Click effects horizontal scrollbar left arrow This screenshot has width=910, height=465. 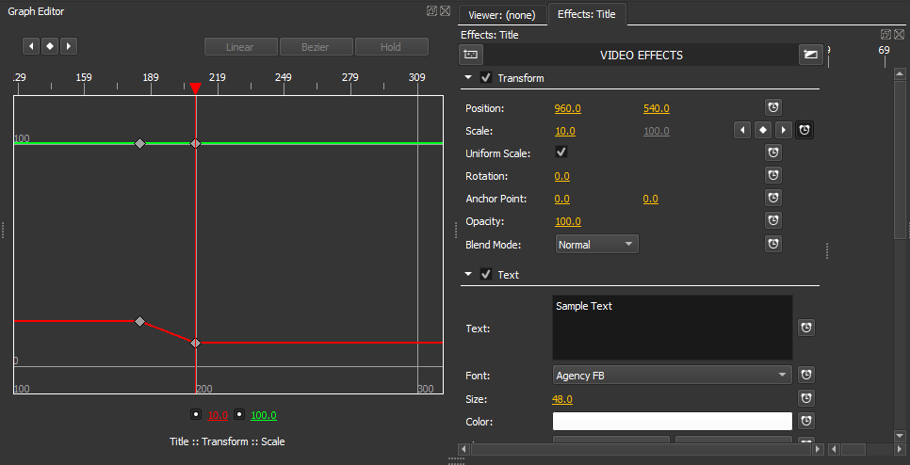coord(463,449)
